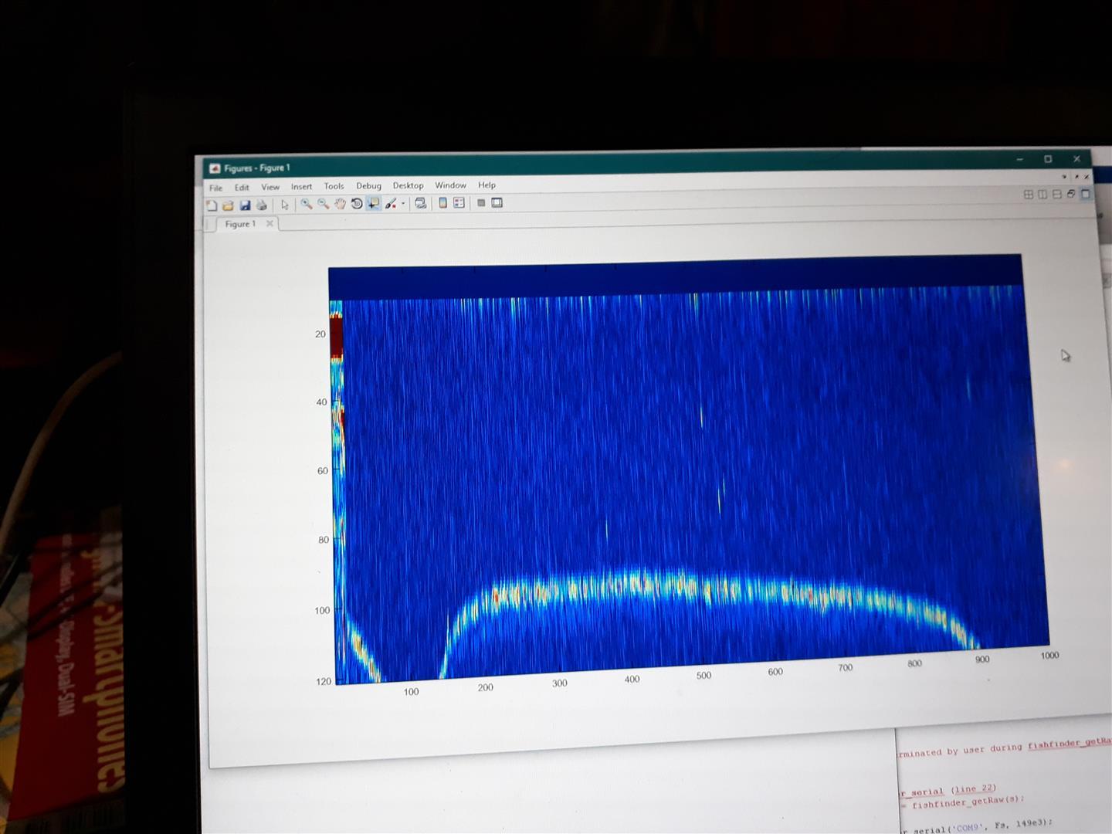Click the dark red patch near y=20
The width and height of the screenshot is (1112, 834).
[337, 336]
